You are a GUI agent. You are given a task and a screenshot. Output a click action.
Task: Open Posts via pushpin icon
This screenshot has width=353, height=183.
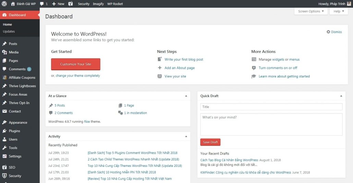[x=4, y=44]
